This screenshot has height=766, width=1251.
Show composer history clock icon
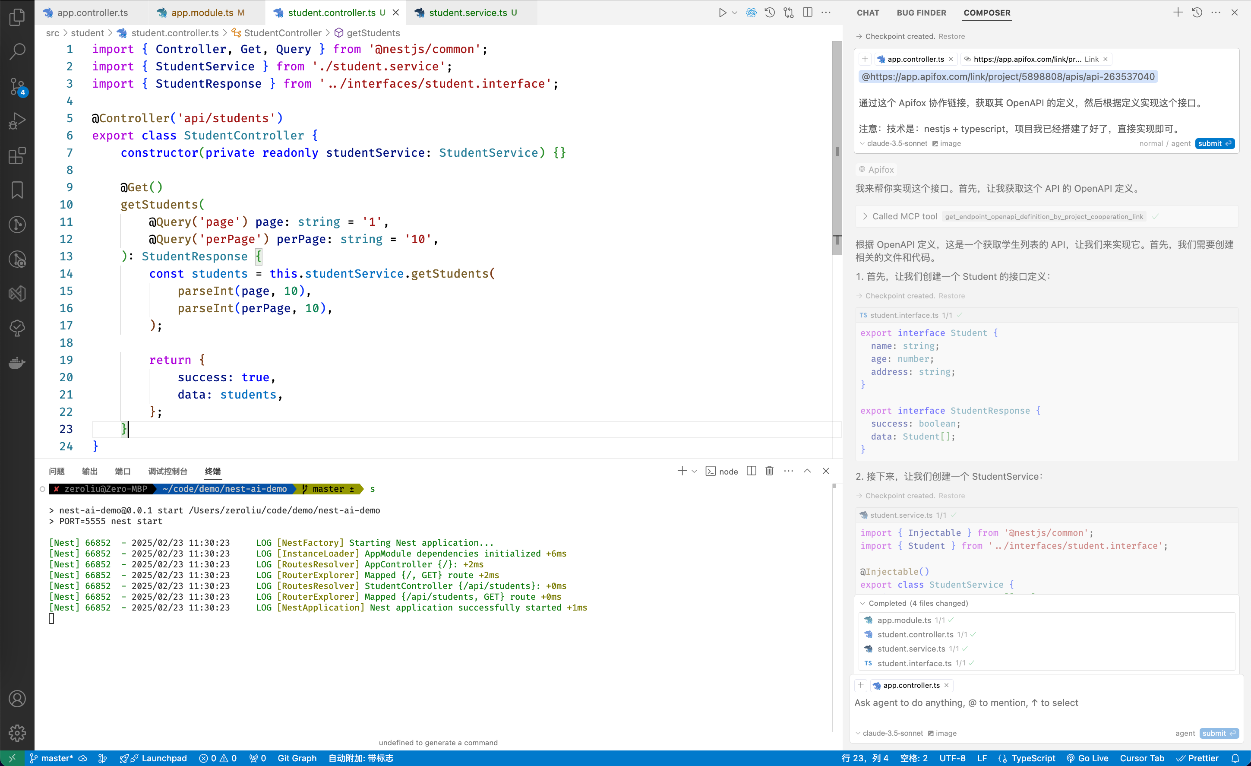coord(1197,13)
